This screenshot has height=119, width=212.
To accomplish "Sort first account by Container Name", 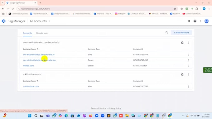I will tap(31, 49).
